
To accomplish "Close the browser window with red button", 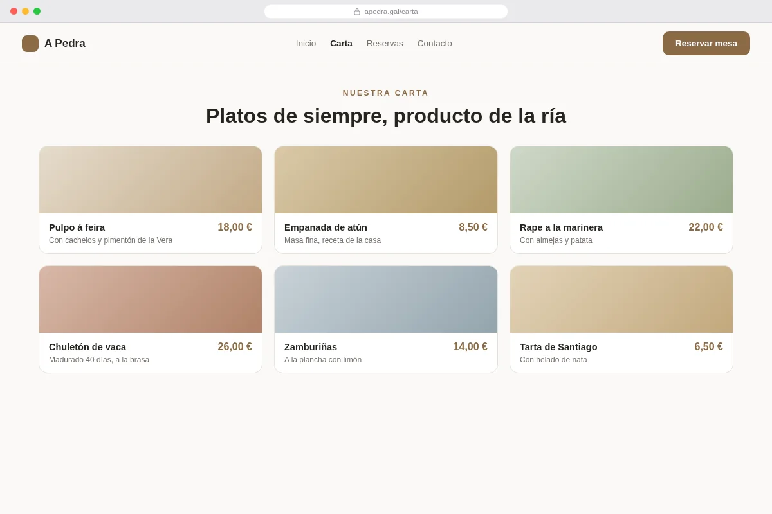I will coord(14,12).
